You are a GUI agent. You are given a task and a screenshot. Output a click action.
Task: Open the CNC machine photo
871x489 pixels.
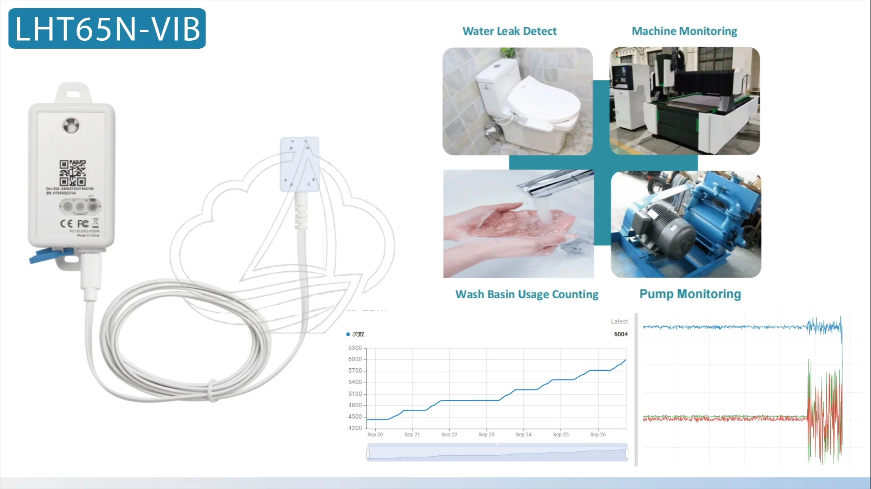click(685, 101)
